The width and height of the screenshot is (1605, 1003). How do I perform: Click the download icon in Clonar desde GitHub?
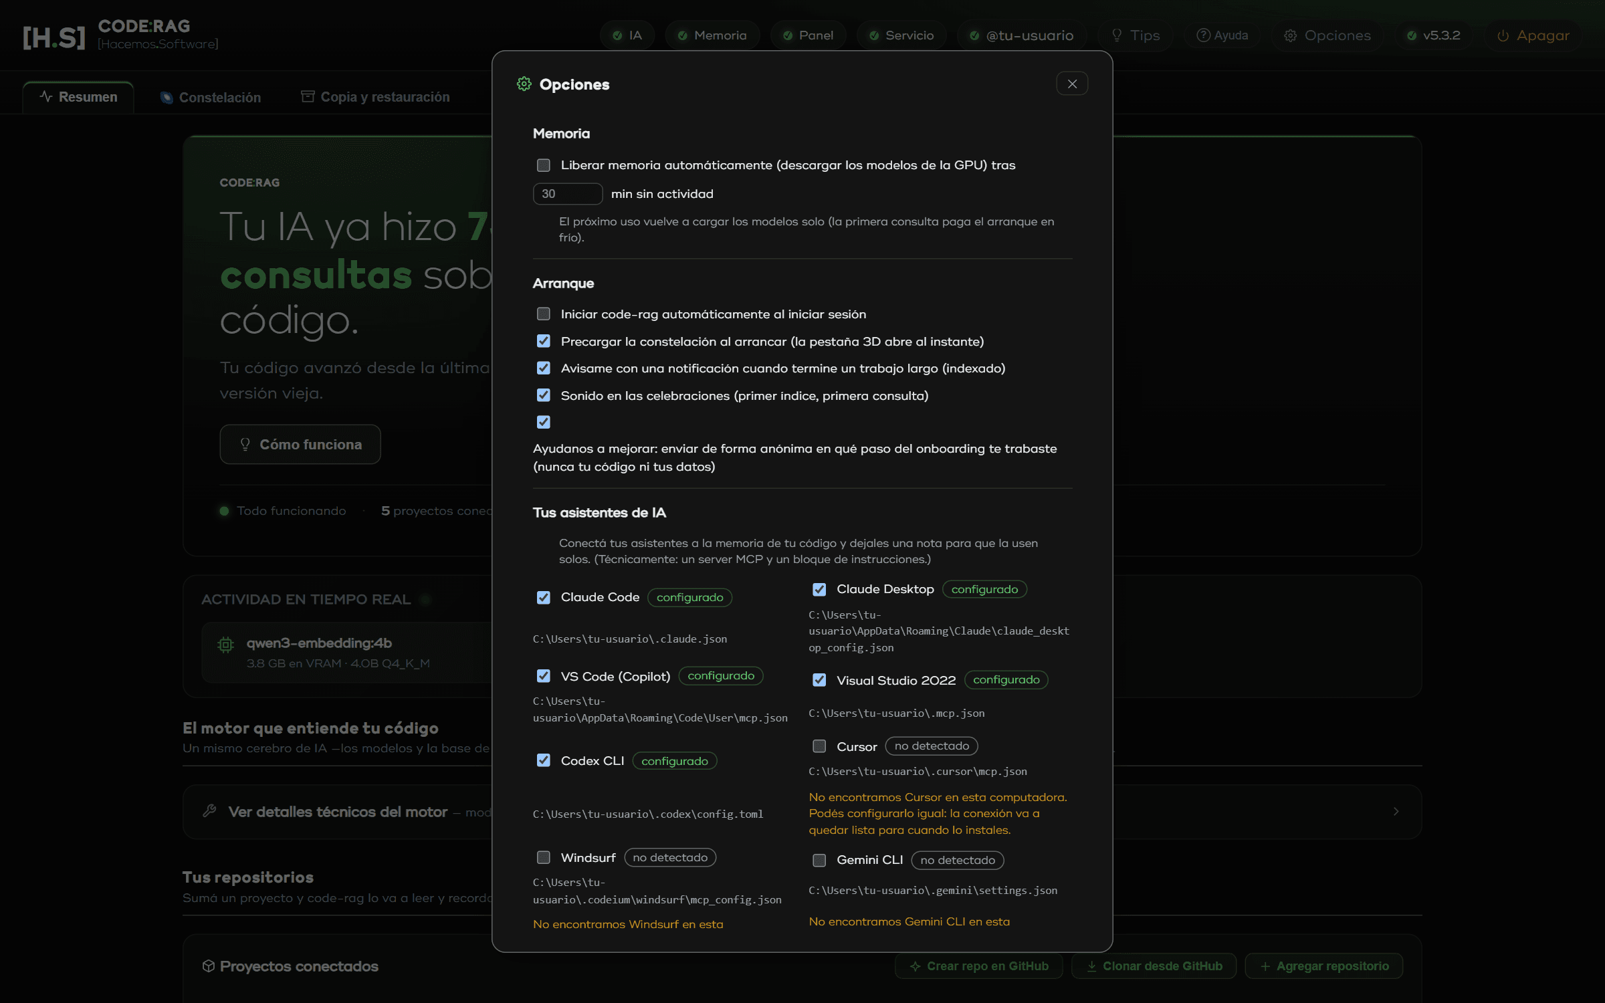[1091, 966]
